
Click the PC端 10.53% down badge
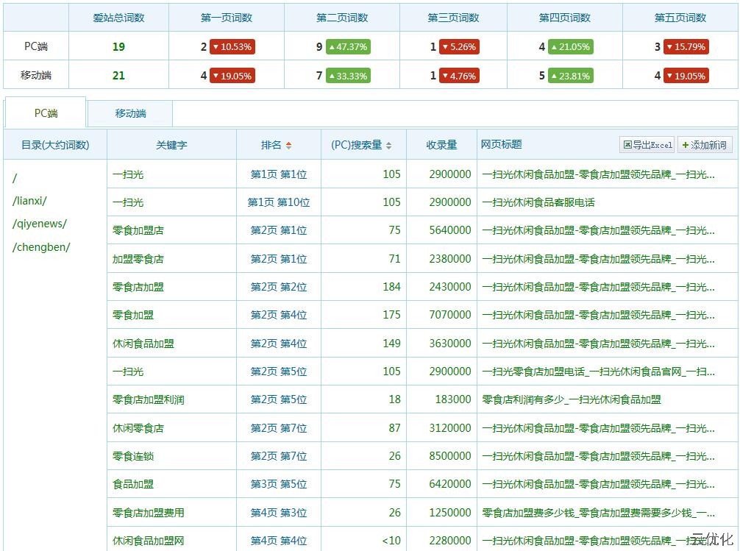pos(232,47)
